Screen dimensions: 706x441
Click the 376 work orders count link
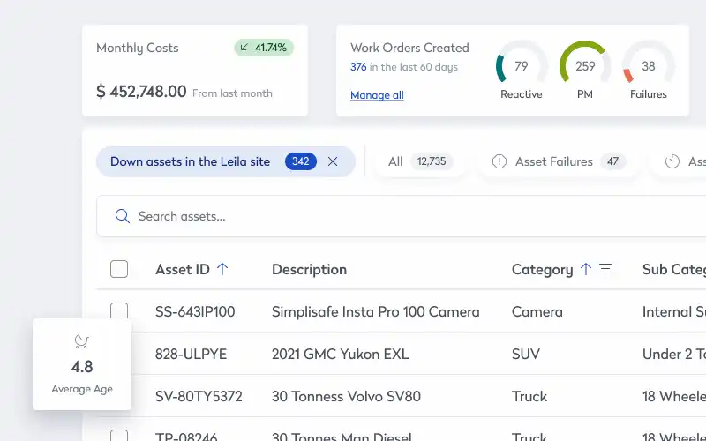pos(358,67)
